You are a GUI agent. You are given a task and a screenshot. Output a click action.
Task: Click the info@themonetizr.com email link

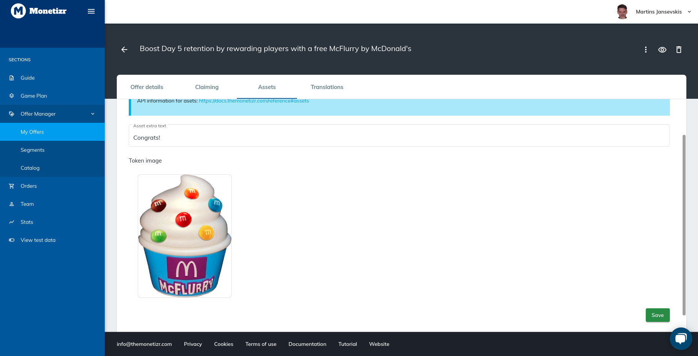[x=144, y=344]
